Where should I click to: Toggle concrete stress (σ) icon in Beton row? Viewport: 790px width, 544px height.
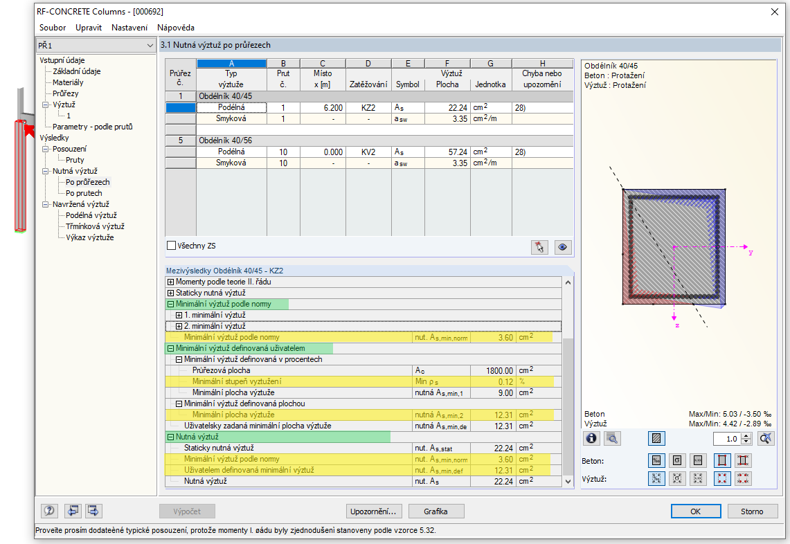[677, 460]
